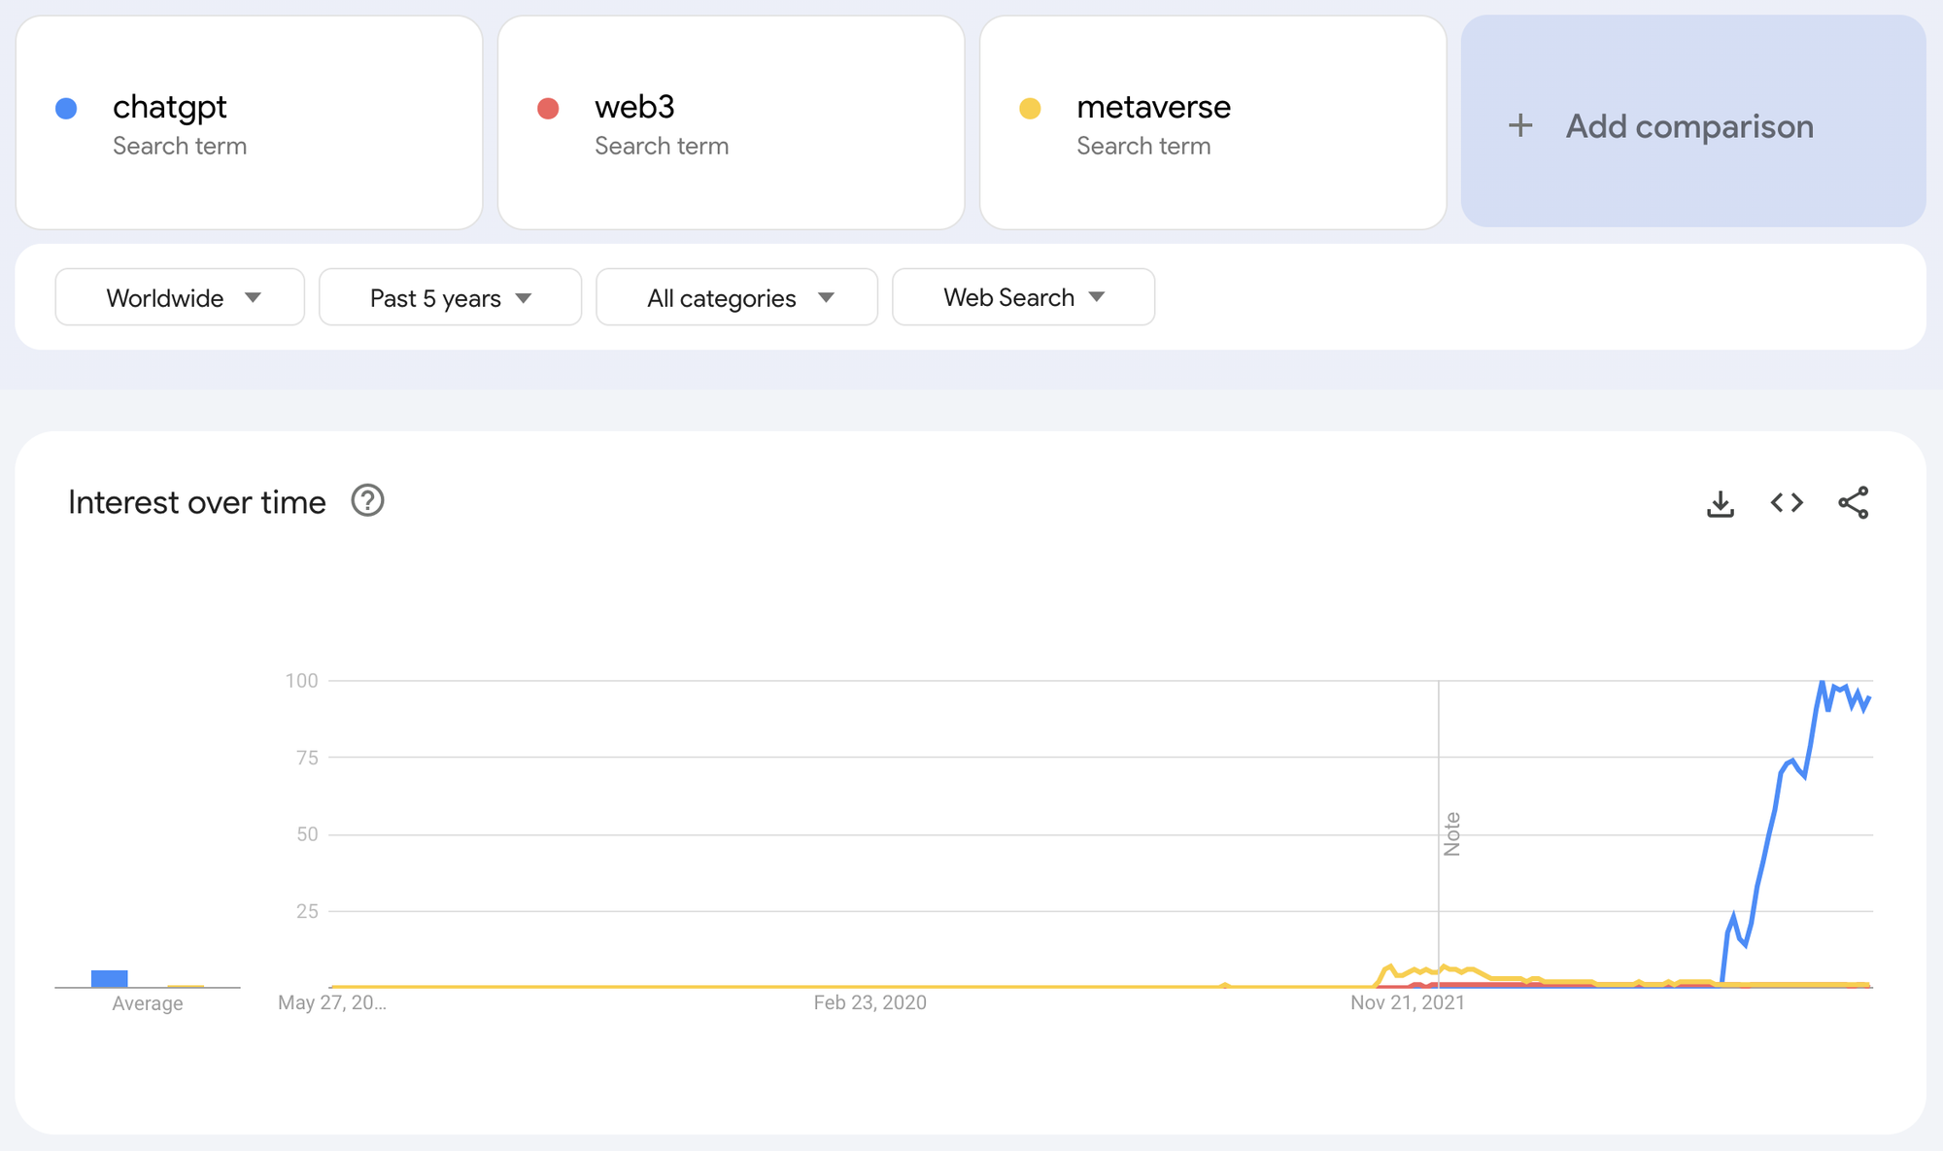Click the 25 y-axis label
1943x1151 pixels.
coord(307,911)
